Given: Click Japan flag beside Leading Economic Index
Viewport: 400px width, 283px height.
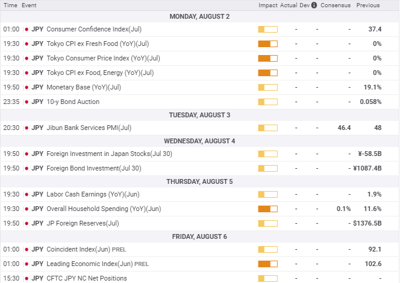Looking at the screenshot, I should click(x=26, y=264).
